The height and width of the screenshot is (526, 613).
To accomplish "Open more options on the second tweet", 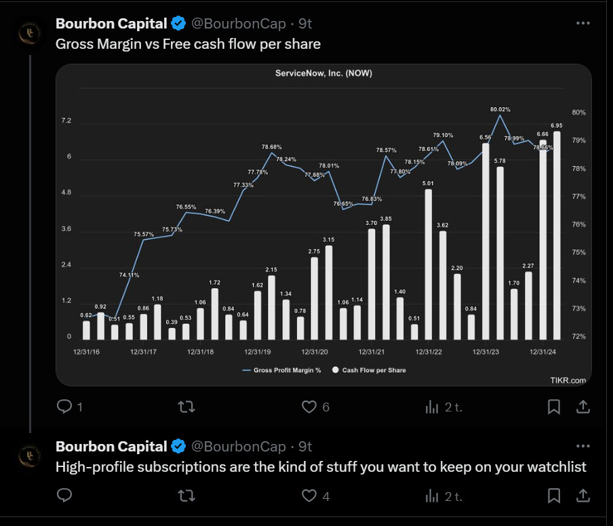I will 582,446.
